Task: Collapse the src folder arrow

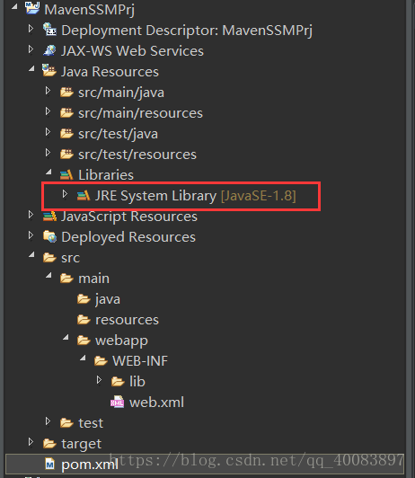Action: [x=31, y=255]
